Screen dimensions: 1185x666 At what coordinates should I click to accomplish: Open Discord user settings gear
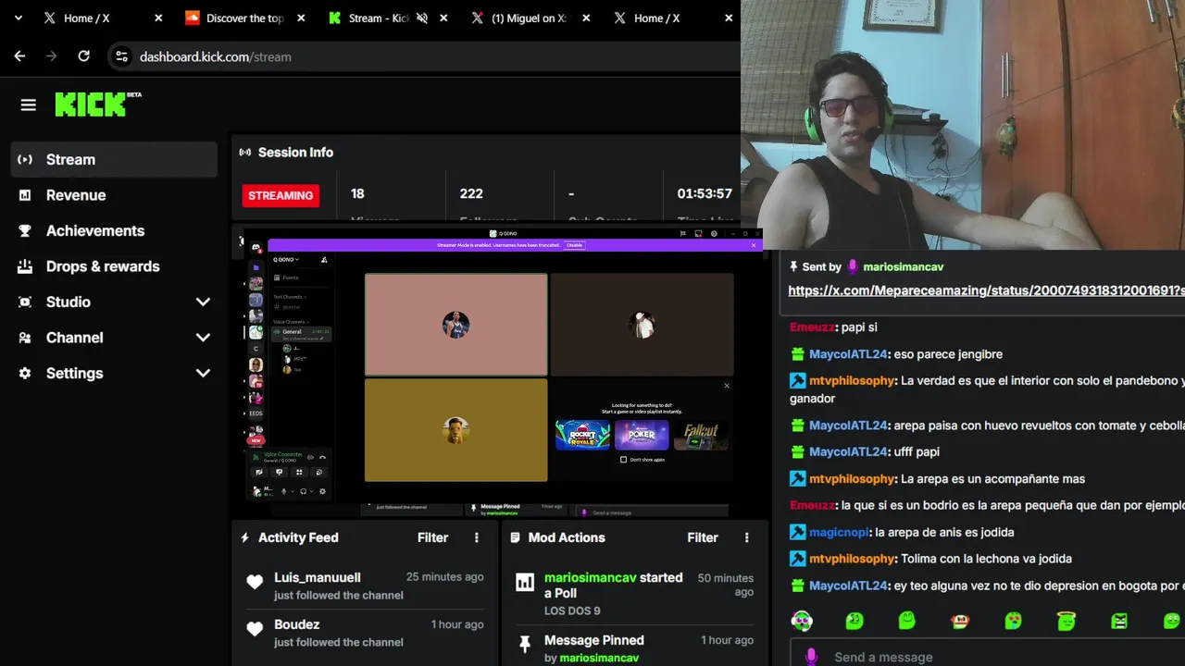tap(322, 491)
